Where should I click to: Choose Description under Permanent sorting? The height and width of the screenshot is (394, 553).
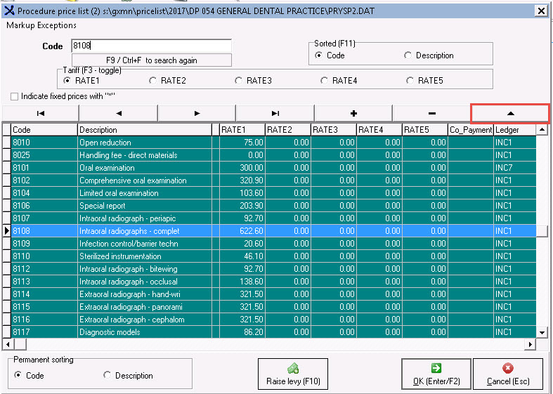pos(107,376)
